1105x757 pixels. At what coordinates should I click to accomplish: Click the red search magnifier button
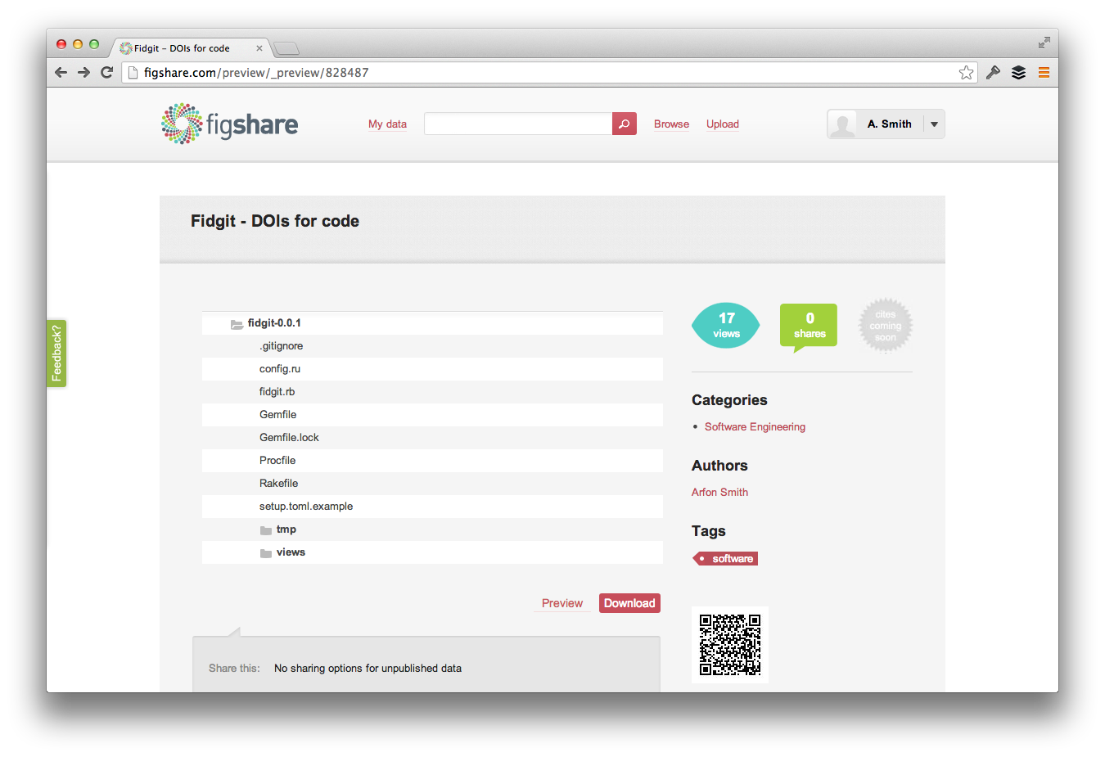[624, 124]
